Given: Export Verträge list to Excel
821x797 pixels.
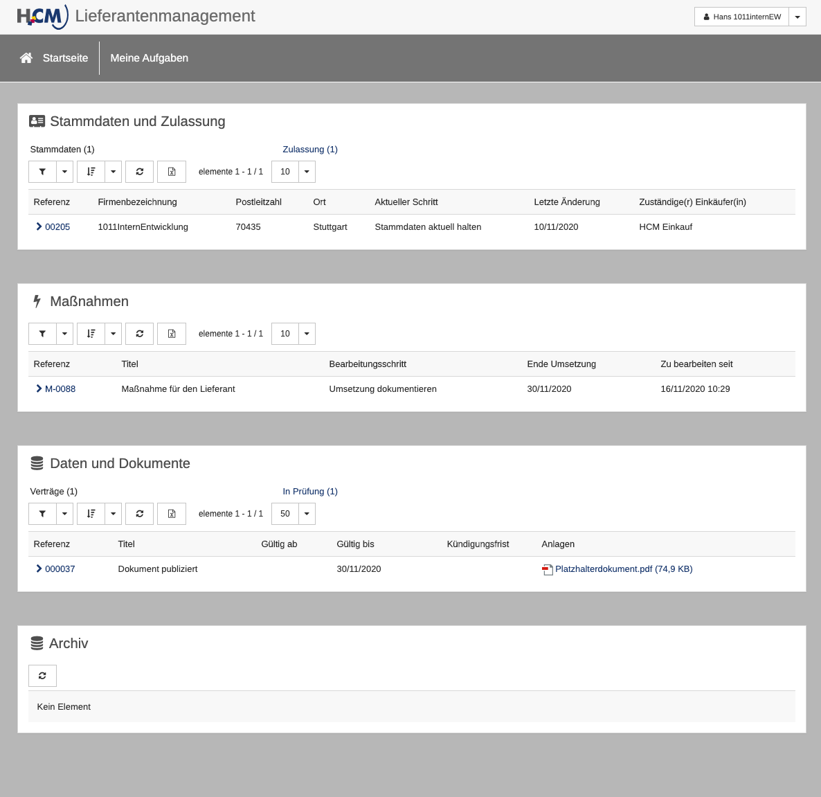Looking at the screenshot, I should point(172,514).
